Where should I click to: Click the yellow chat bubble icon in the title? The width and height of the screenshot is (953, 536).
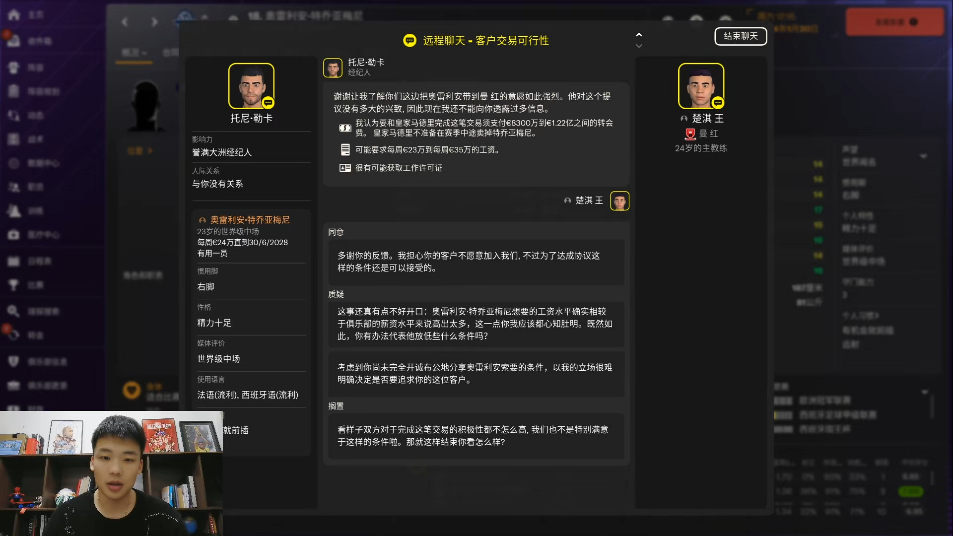click(409, 41)
